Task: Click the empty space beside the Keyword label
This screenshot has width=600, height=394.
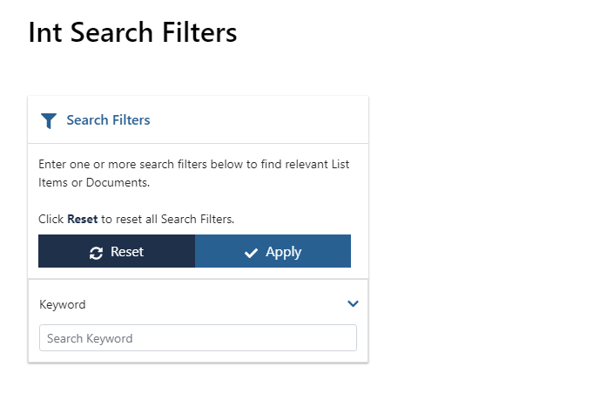Action: (216, 304)
